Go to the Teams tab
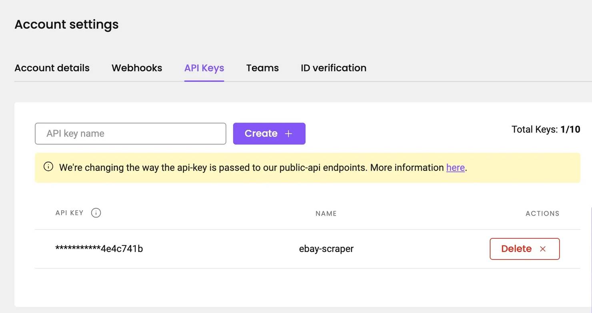This screenshot has height=313, width=592. 262,68
